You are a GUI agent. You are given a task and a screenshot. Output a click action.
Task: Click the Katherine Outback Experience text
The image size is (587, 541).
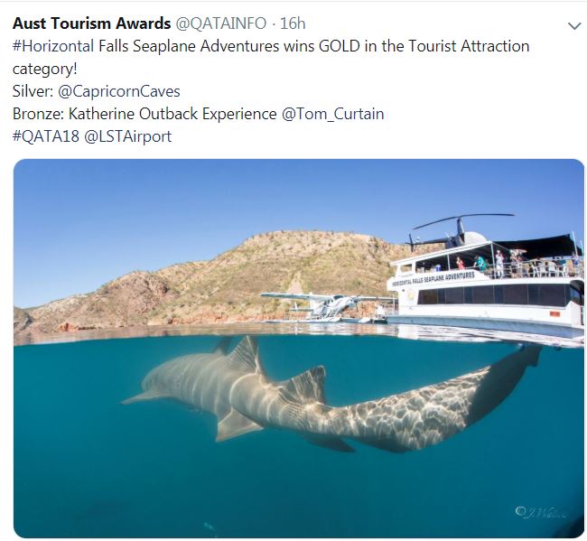172,114
